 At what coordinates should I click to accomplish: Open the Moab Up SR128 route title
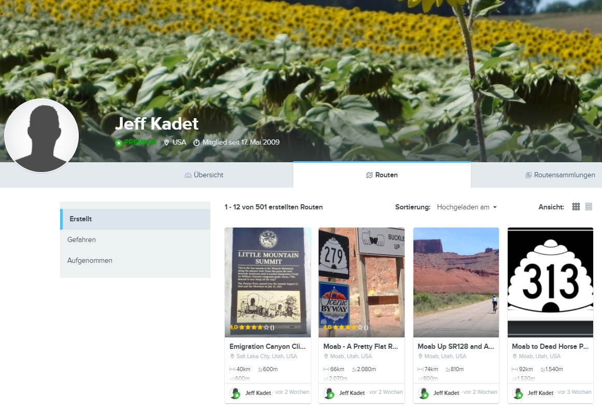[x=456, y=346]
